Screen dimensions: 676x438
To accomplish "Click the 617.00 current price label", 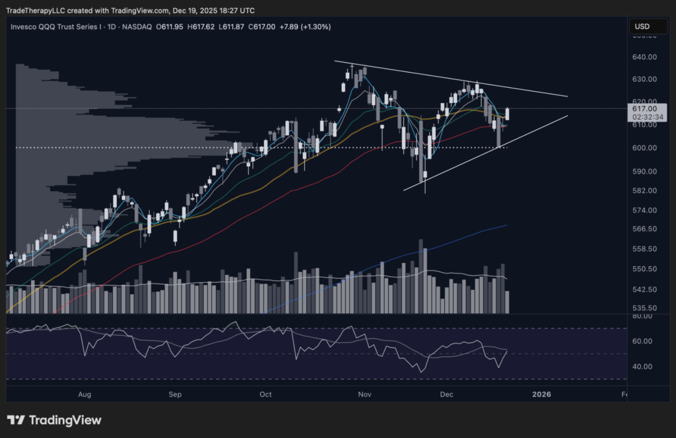I will (644, 108).
